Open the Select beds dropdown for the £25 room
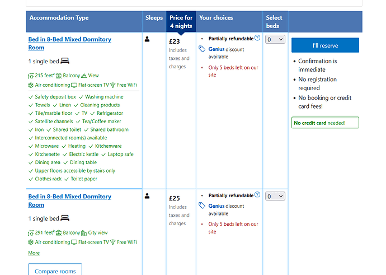 tap(275, 196)
